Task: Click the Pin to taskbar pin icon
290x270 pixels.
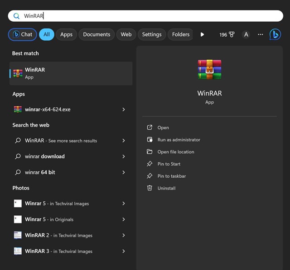Action: coord(150,176)
